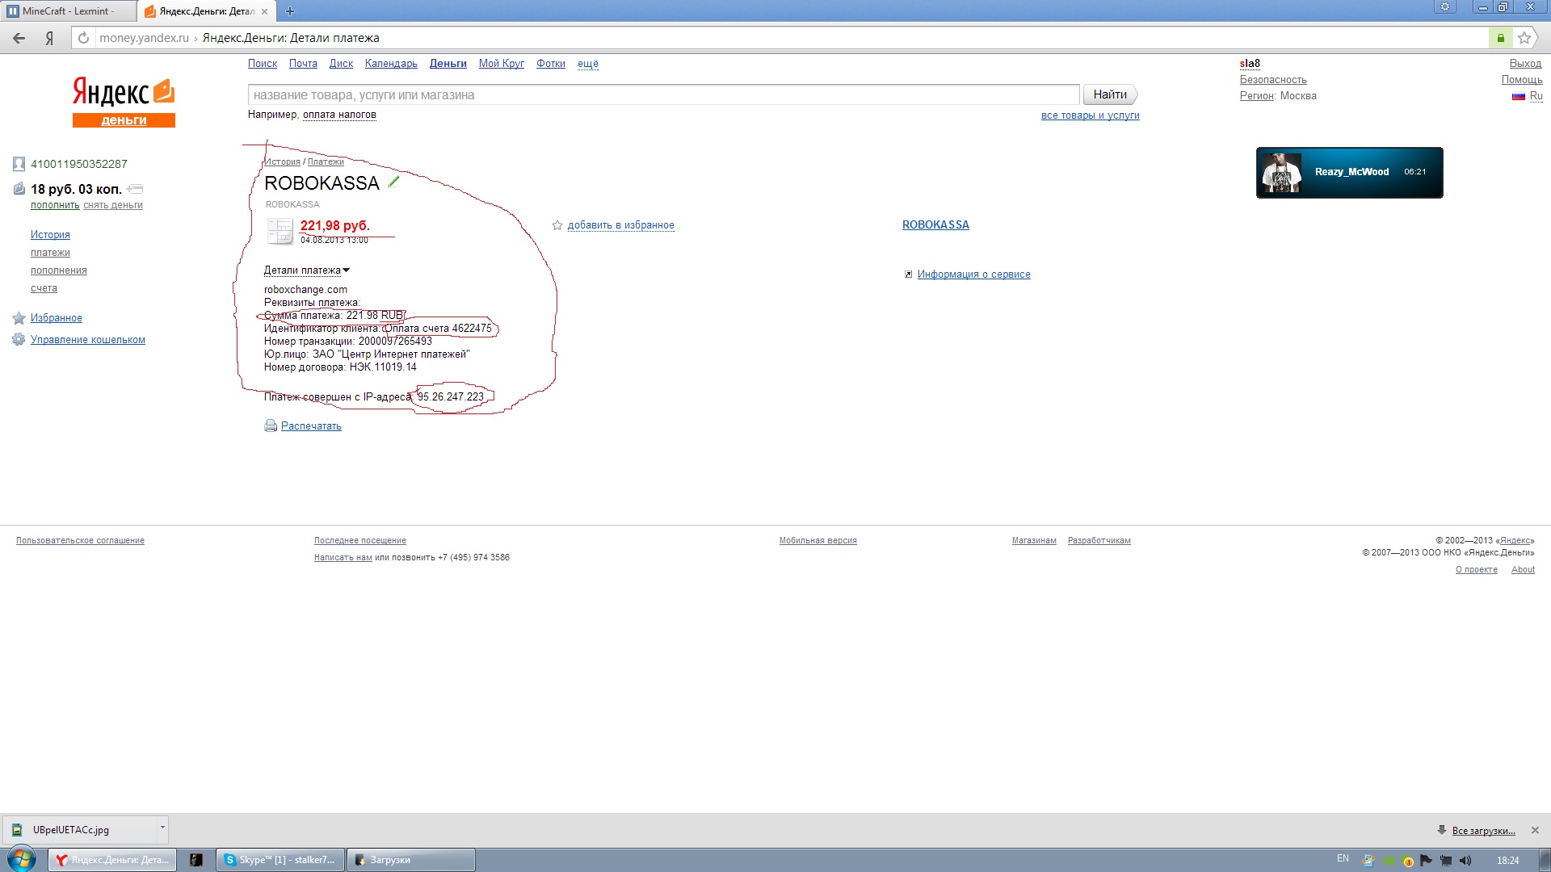The height and width of the screenshot is (872, 1551).
Task: Open Мой Круг in the top menu
Action: click(502, 64)
